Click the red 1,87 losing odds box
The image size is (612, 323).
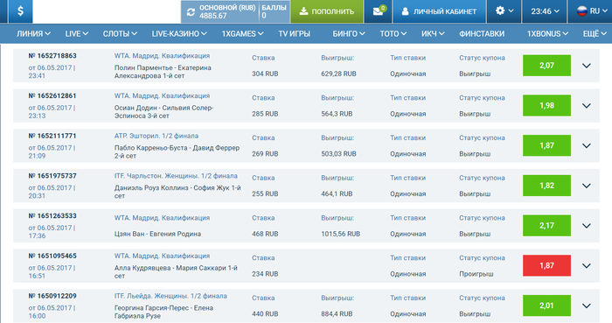click(x=546, y=265)
